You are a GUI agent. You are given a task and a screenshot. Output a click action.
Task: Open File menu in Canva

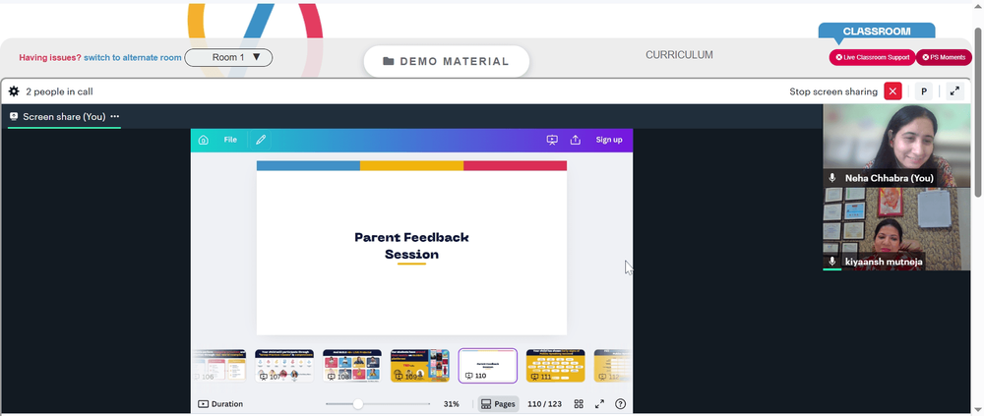pyautogui.click(x=230, y=140)
